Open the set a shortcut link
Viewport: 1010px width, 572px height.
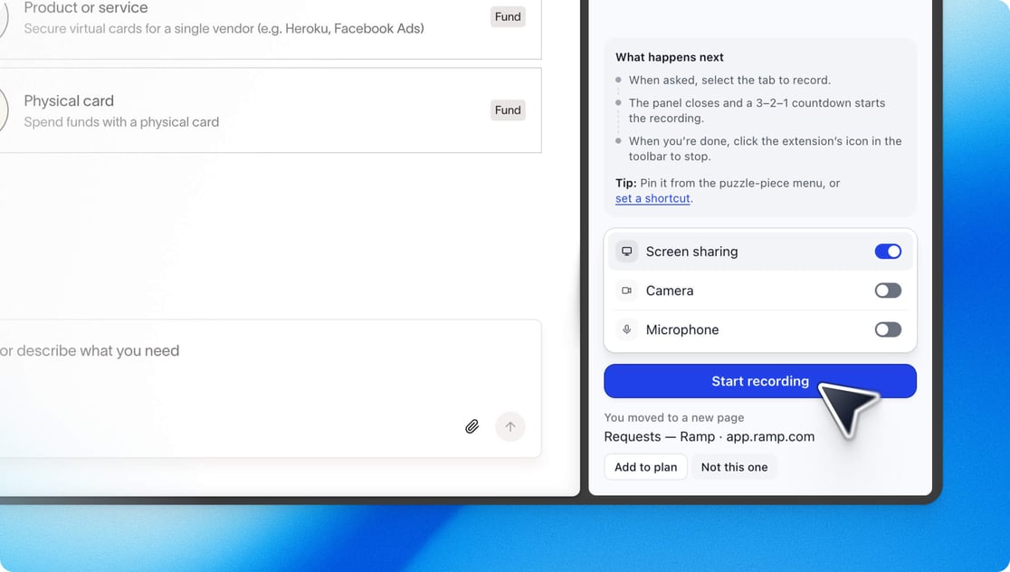point(653,198)
